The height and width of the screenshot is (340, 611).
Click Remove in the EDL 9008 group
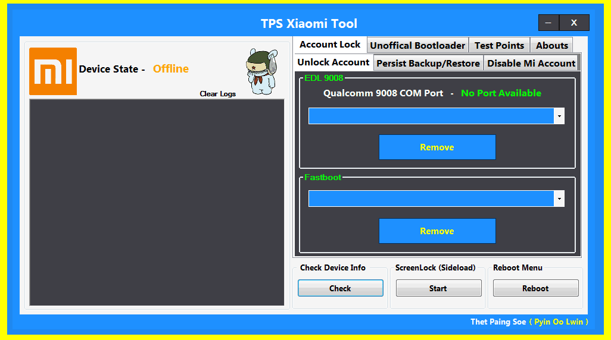[x=437, y=147]
